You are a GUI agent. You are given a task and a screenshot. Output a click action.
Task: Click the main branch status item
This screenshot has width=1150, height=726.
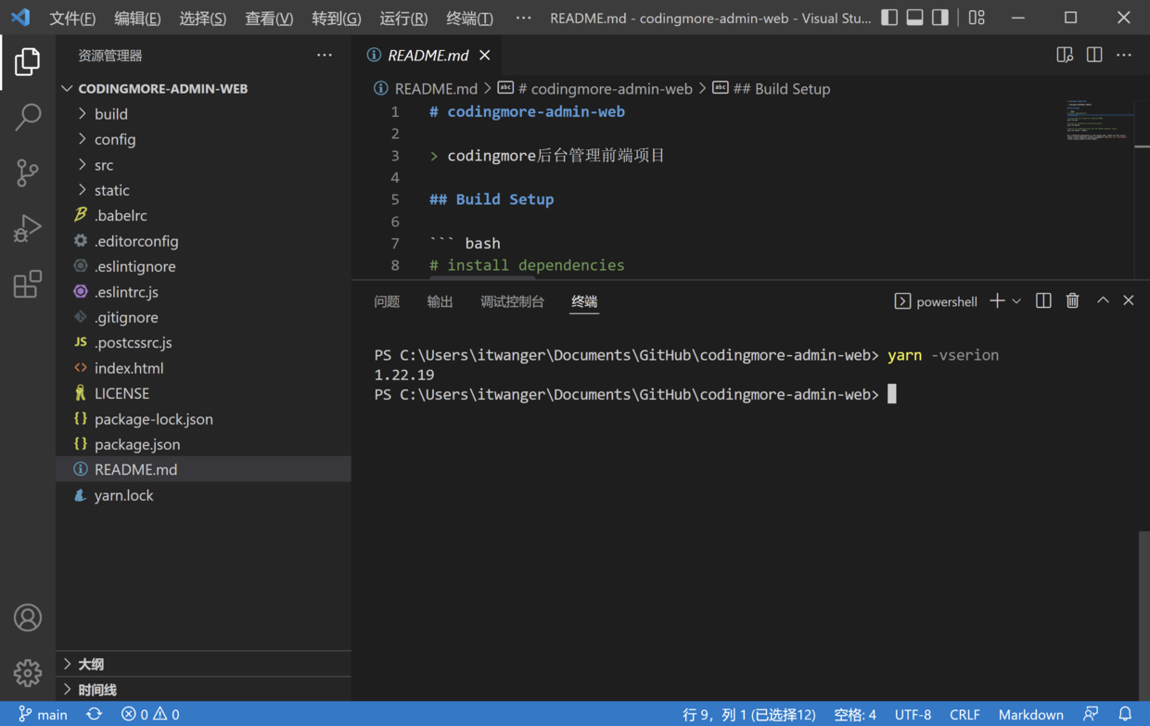pos(44,714)
